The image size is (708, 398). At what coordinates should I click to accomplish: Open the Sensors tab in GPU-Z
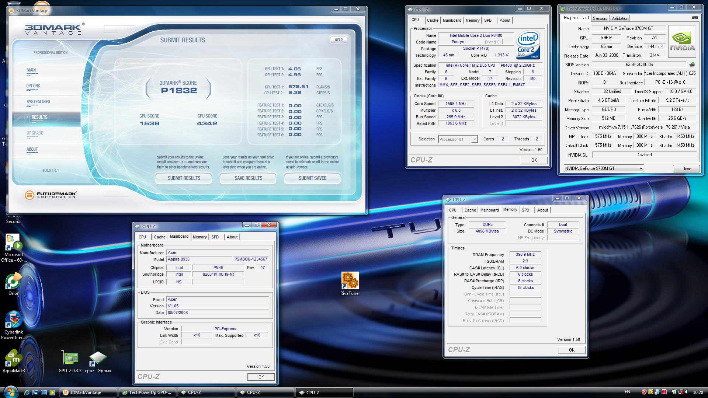[600, 18]
